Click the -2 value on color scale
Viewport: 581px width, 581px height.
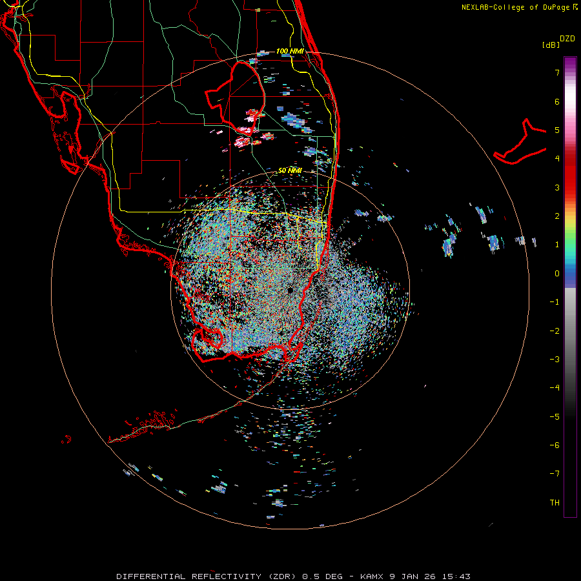[x=555, y=331]
